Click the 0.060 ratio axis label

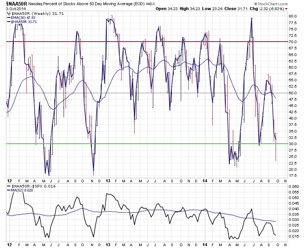(294, 187)
